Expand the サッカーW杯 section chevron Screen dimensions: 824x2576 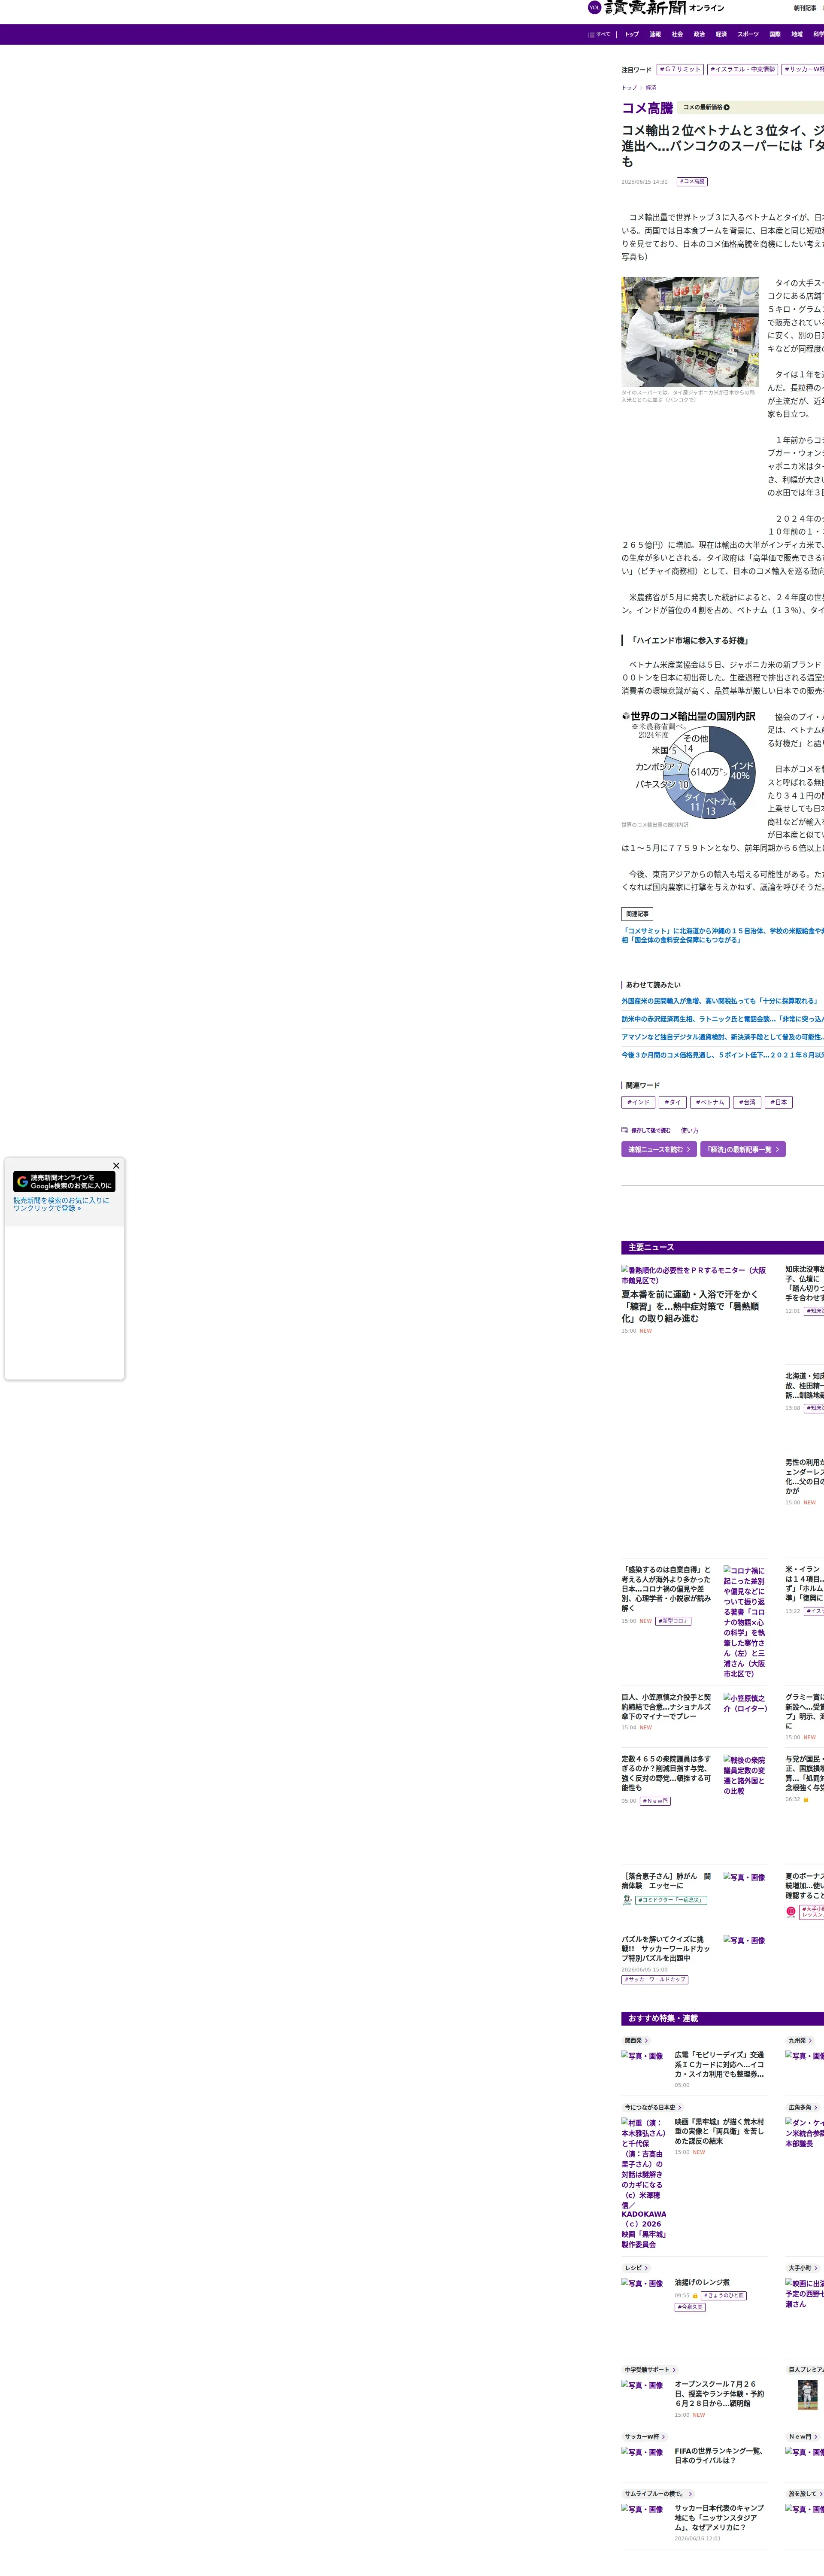(x=664, y=2437)
